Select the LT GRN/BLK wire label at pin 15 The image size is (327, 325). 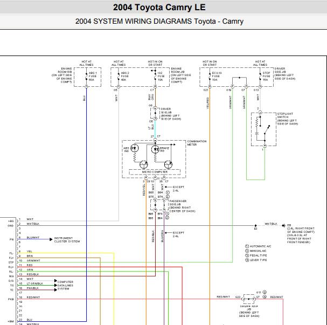[x=35, y=283]
